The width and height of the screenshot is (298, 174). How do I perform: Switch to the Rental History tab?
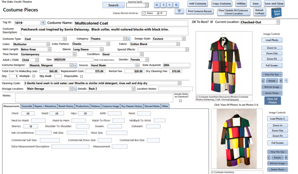tap(66, 106)
